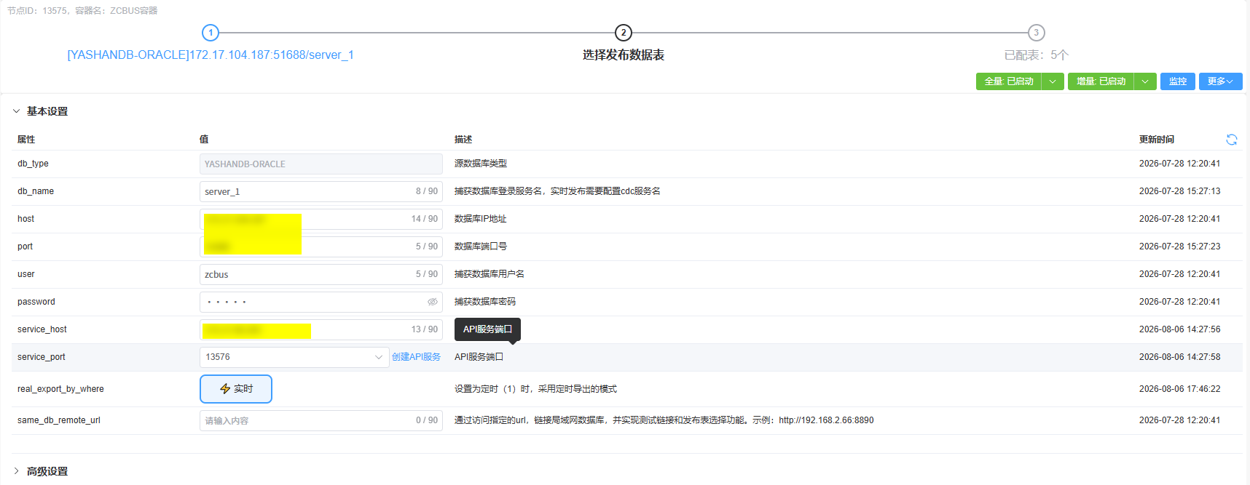Viewport: 1250px width, 485px height.
Task: Go to 选择发布数据表 step
Action: click(624, 55)
